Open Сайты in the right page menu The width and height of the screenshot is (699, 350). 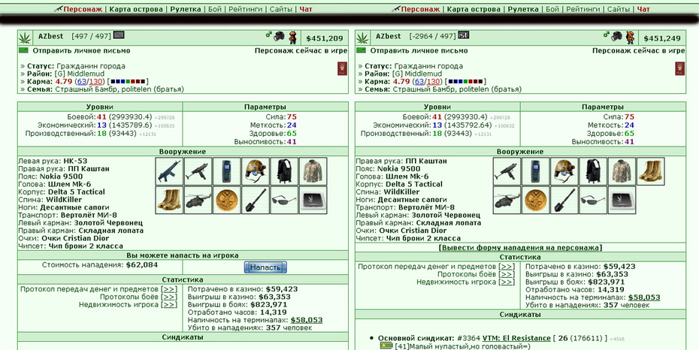click(619, 9)
